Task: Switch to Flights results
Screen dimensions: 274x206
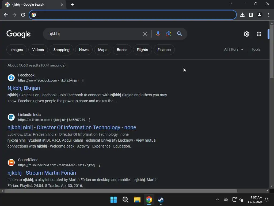Action: (x=142, y=50)
